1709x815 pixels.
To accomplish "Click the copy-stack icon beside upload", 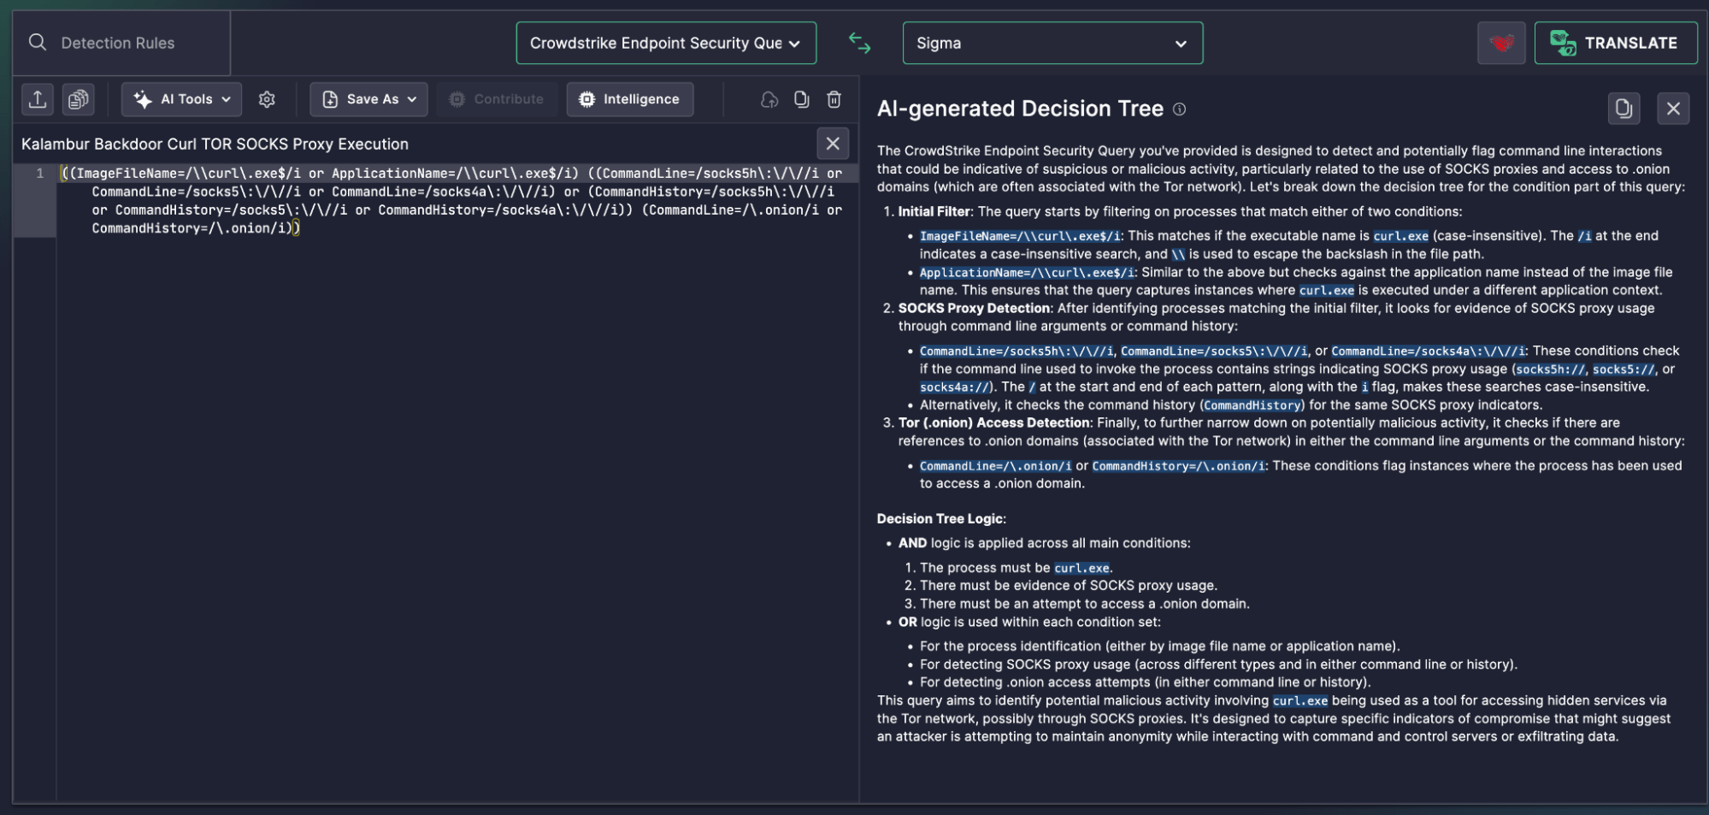I will click(79, 99).
